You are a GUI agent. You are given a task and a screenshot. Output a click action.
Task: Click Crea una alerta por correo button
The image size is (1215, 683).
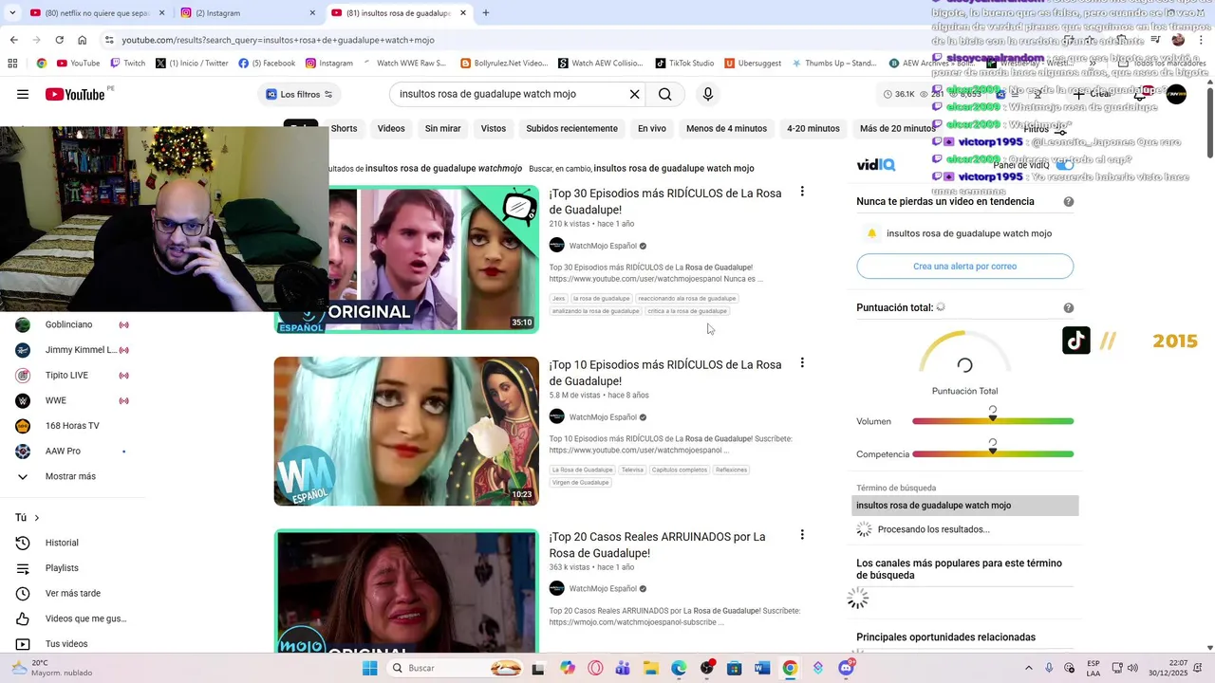(965, 267)
